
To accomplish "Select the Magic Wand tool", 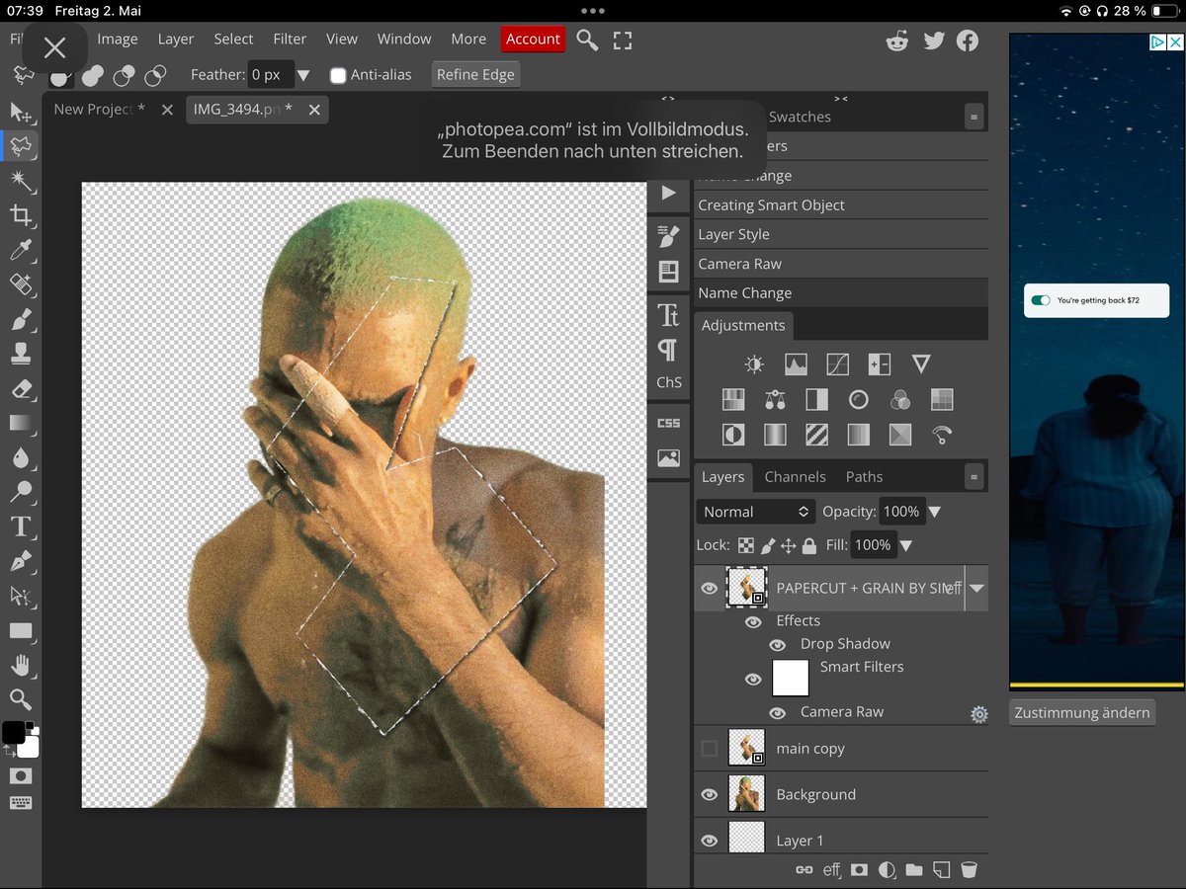I will (21, 181).
